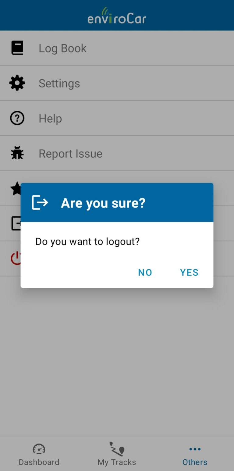Open the Help menu entry
234x471 pixels.
[x=50, y=118]
